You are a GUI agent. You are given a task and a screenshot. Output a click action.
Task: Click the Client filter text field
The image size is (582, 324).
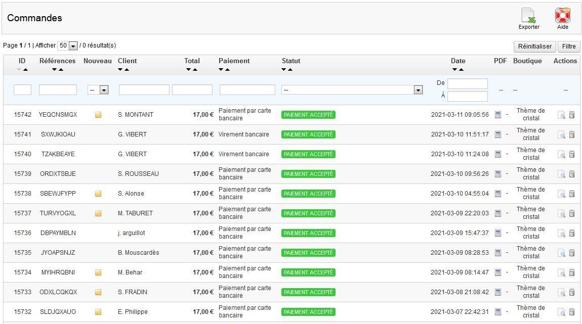(144, 89)
